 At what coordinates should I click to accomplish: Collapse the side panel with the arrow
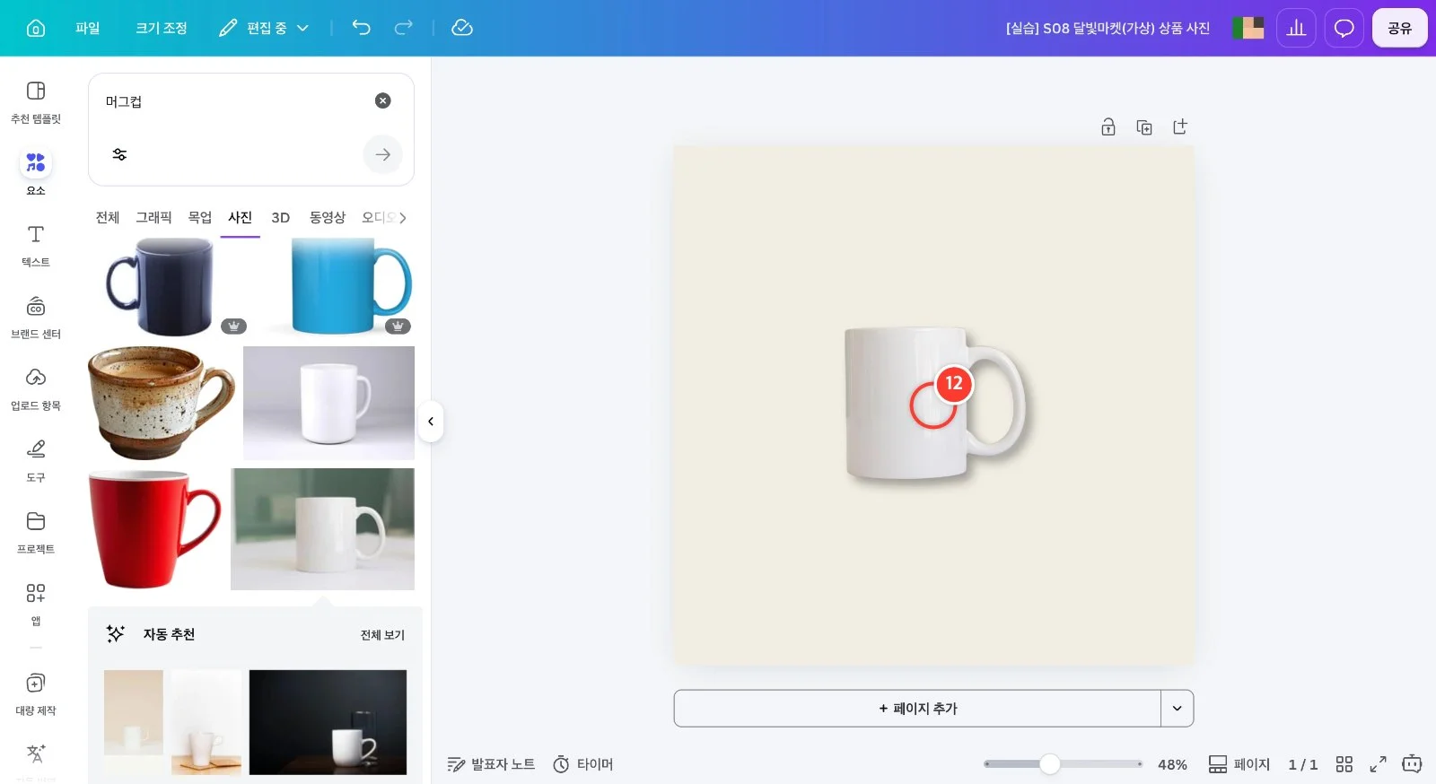pyautogui.click(x=431, y=422)
